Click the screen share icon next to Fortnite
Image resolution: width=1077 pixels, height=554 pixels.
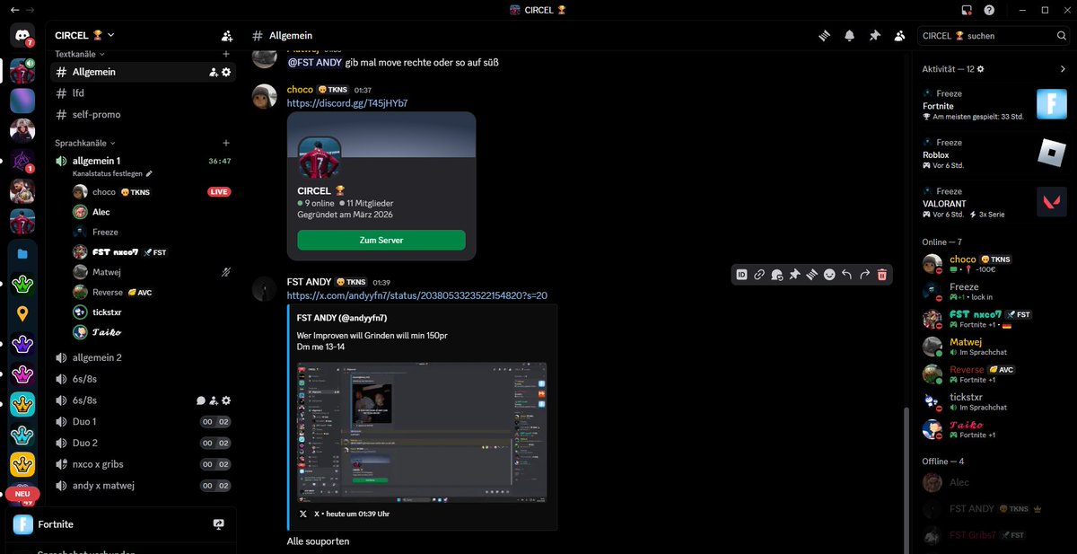(x=218, y=524)
